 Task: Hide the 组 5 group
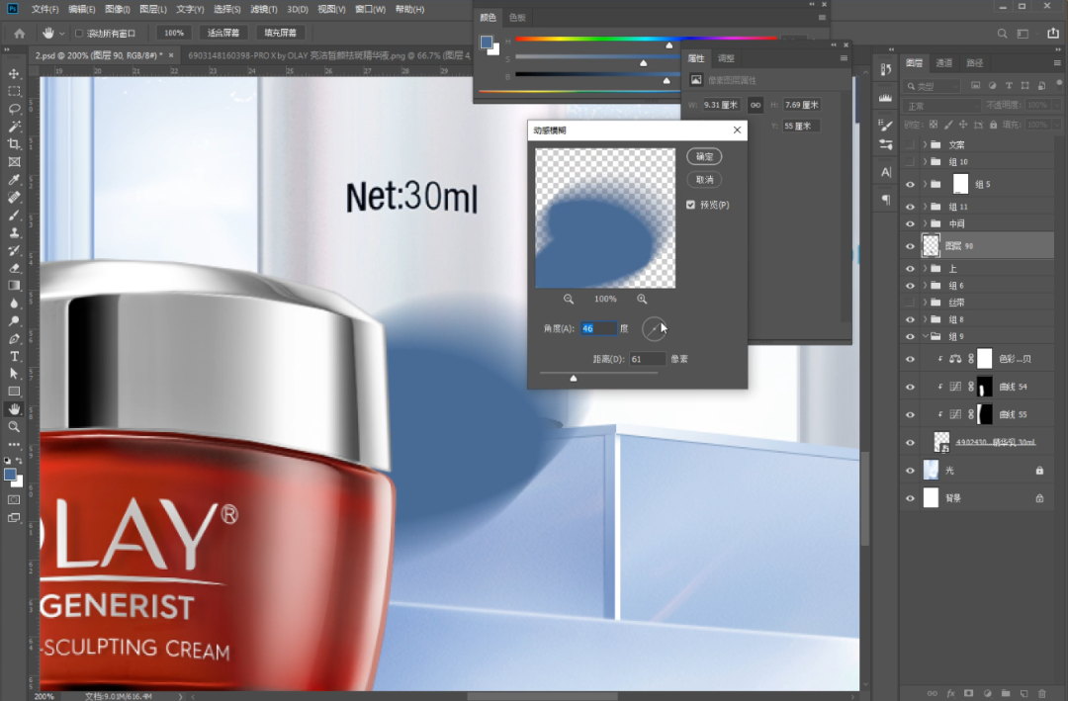click(x=910, y=184)
